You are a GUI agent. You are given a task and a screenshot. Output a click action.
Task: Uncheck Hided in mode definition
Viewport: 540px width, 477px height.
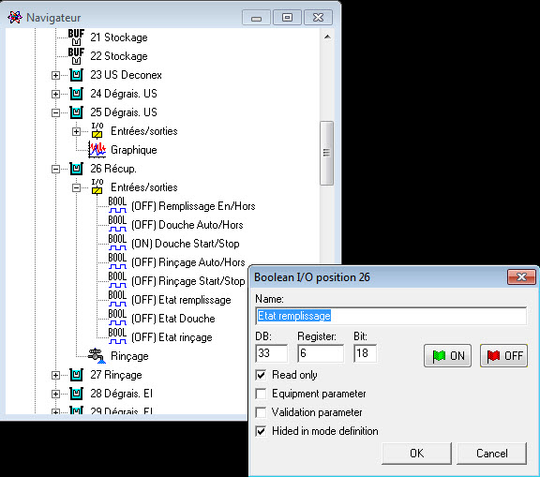click(x=261, y=431)
